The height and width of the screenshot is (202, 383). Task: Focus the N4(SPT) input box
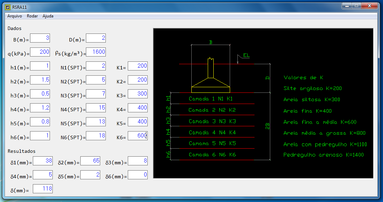[x=96, y=108]
